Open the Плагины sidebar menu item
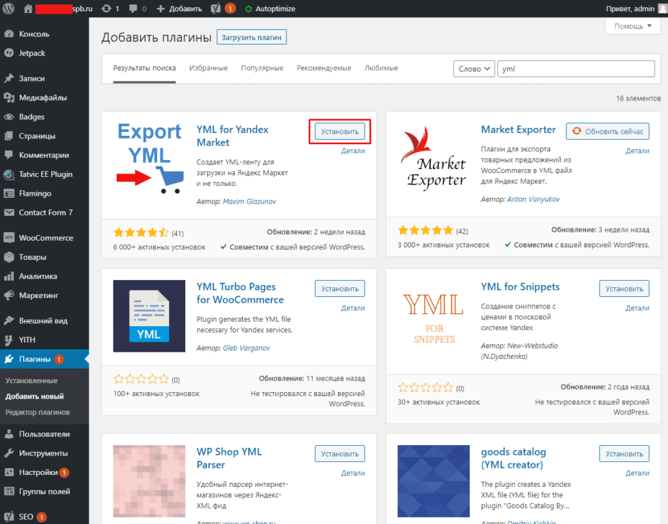This screenshot has height=524, width=668. click(x=44, y=359)
